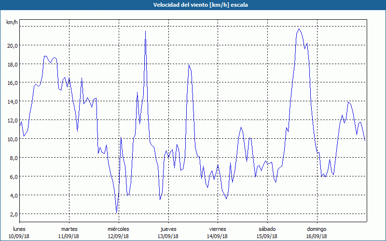The height and width of the screenshot is (241, 386).
Task: Click the '2,0' y-axis label
Action: tap(14, 214)
